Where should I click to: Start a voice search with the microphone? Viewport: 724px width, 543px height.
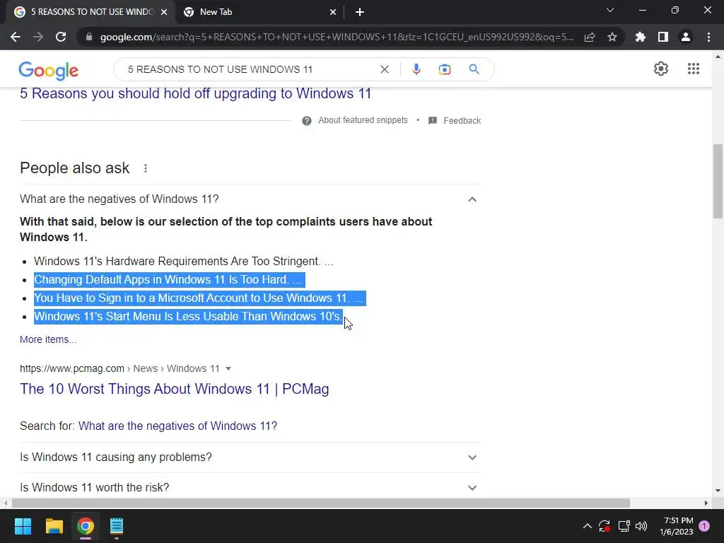[x=416, y=69]
